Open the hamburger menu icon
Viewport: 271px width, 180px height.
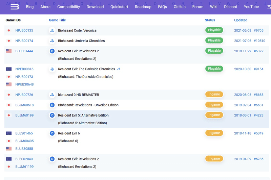15,7
